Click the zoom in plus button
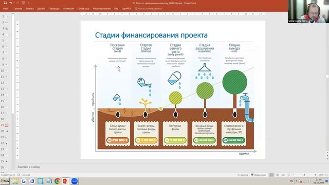This screenshot has height=185, width=329. (x=315, y=175)
